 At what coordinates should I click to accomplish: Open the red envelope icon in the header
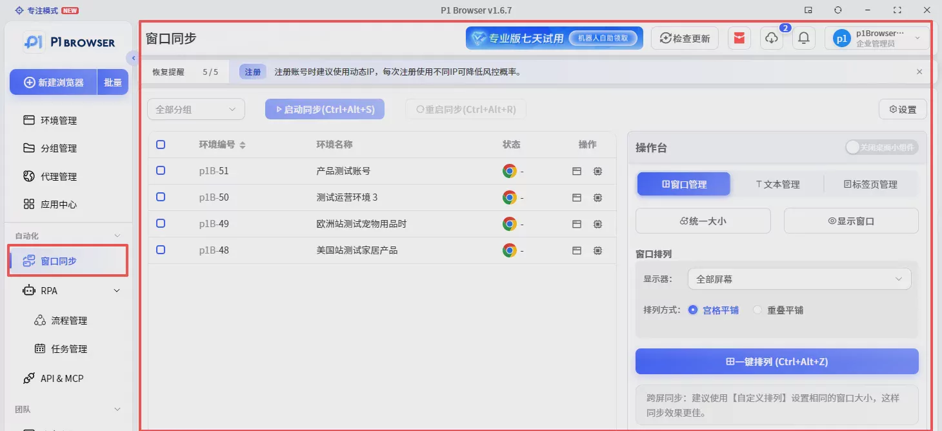pos(739,38)
